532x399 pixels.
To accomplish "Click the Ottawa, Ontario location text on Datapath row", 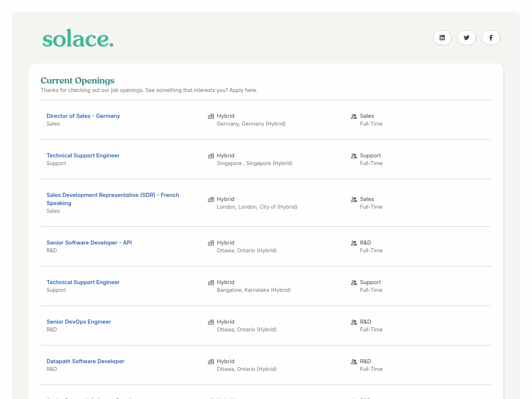I will (247, 369).
